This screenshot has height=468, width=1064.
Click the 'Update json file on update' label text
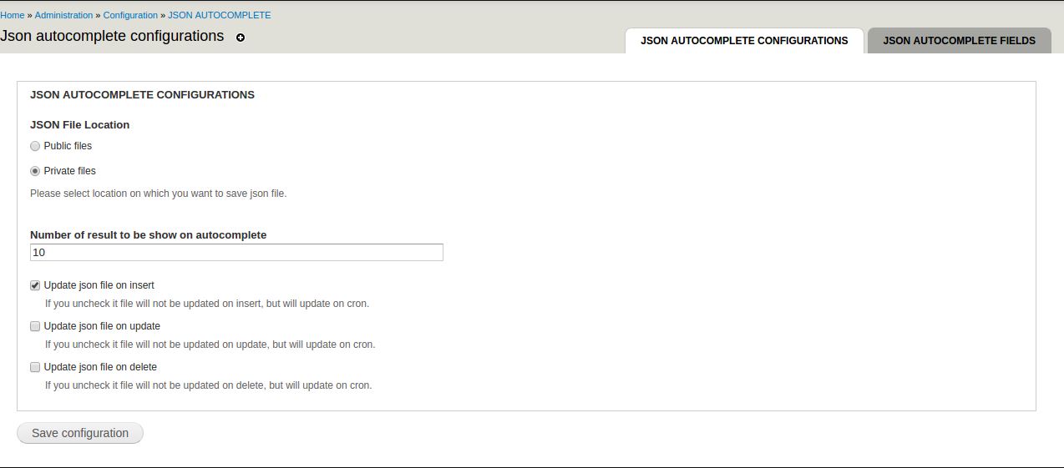coord(102,326)
